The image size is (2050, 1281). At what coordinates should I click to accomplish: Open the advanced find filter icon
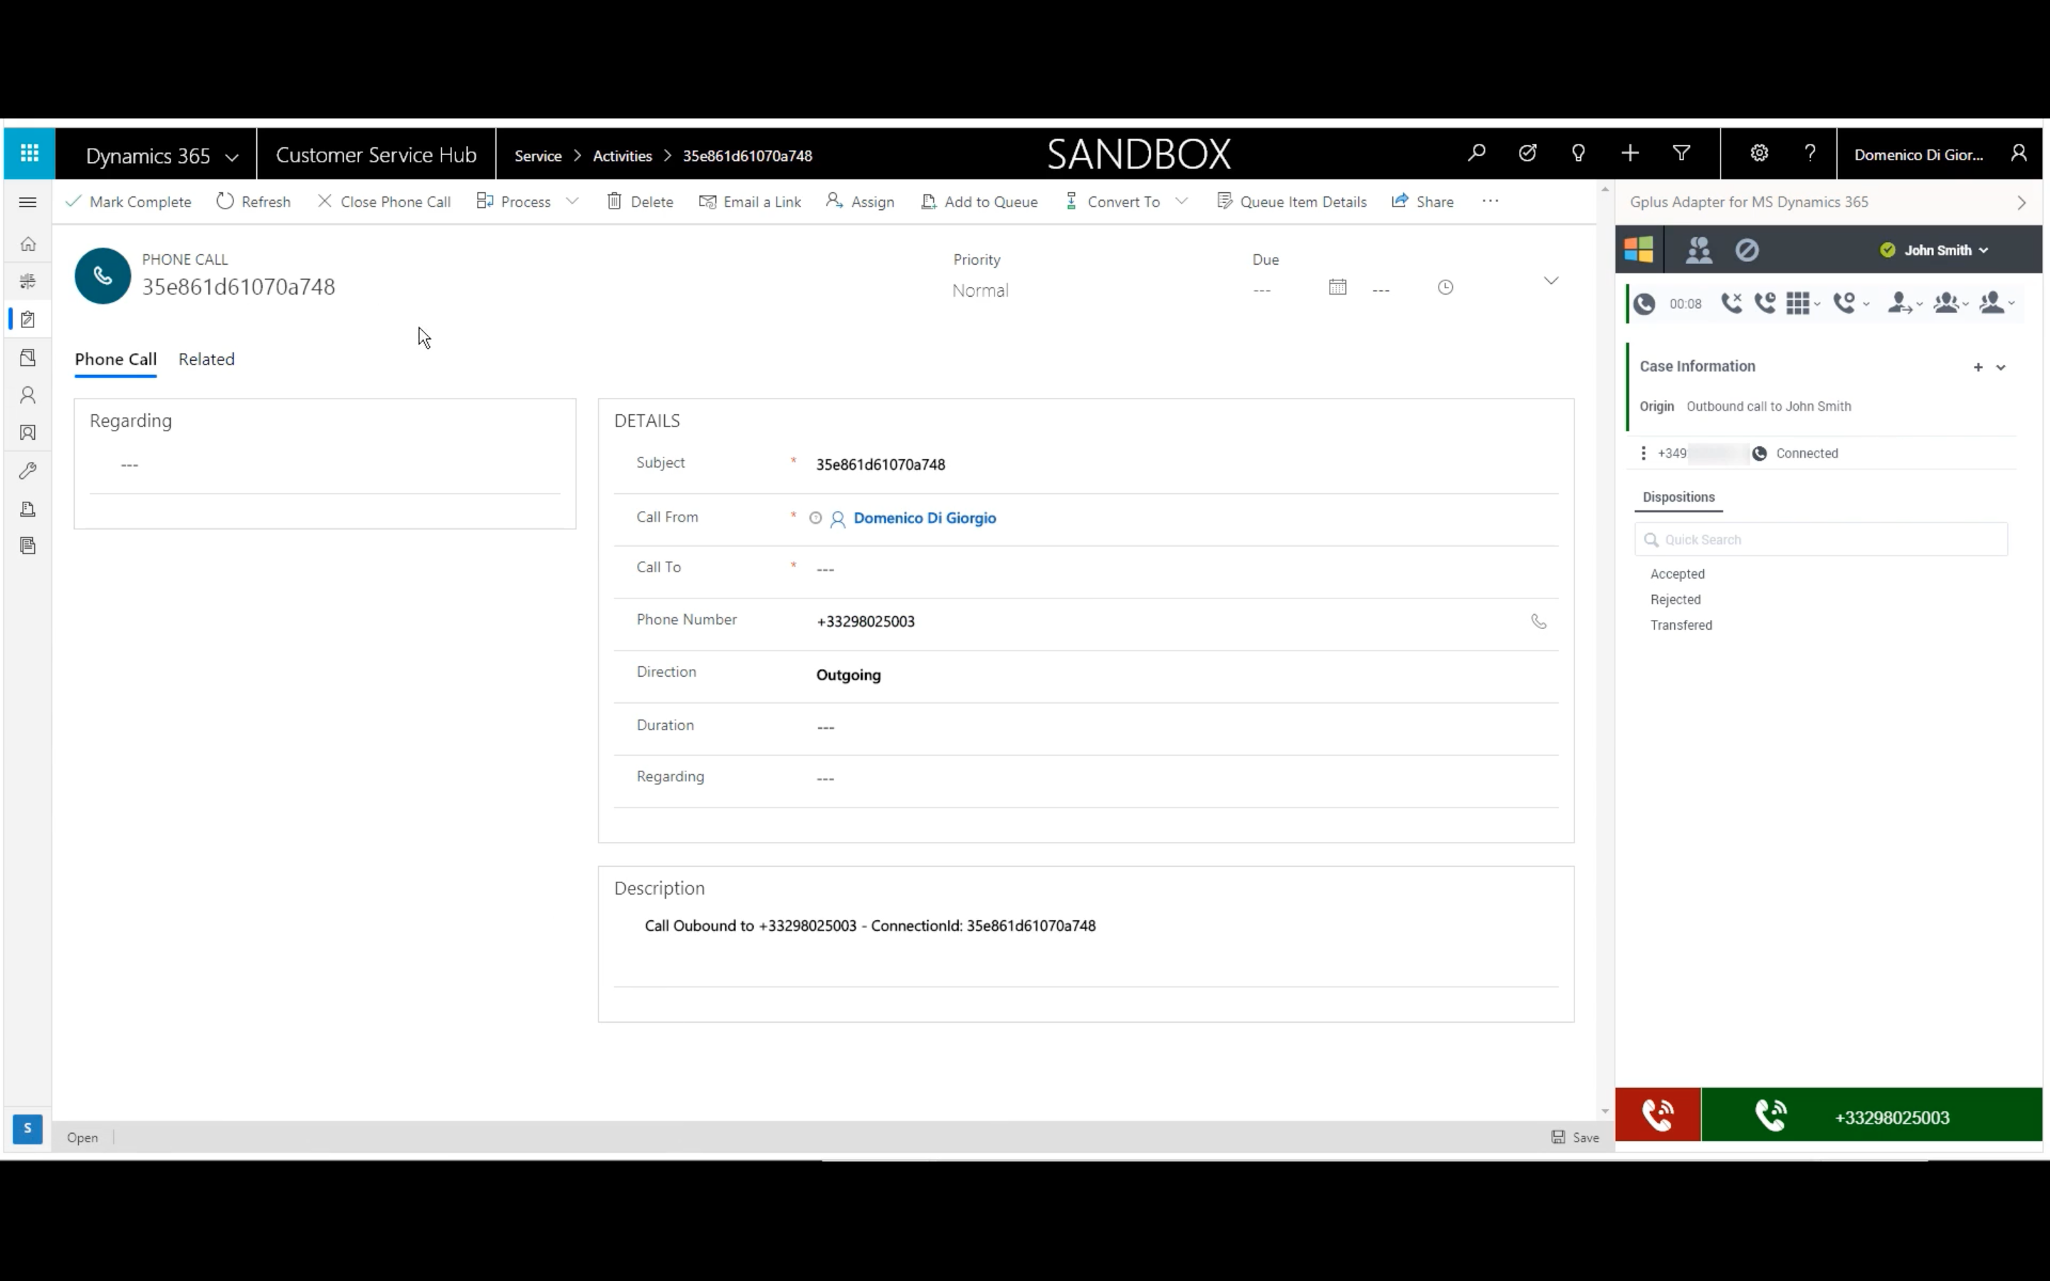(1681, 153)
